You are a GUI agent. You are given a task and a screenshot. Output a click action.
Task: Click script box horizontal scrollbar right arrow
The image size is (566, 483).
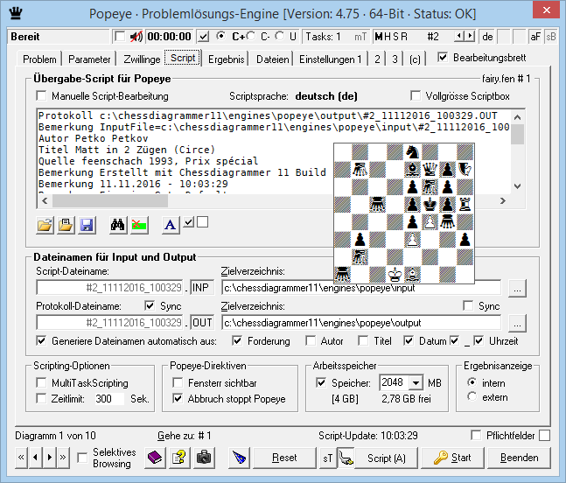[503, 200]
